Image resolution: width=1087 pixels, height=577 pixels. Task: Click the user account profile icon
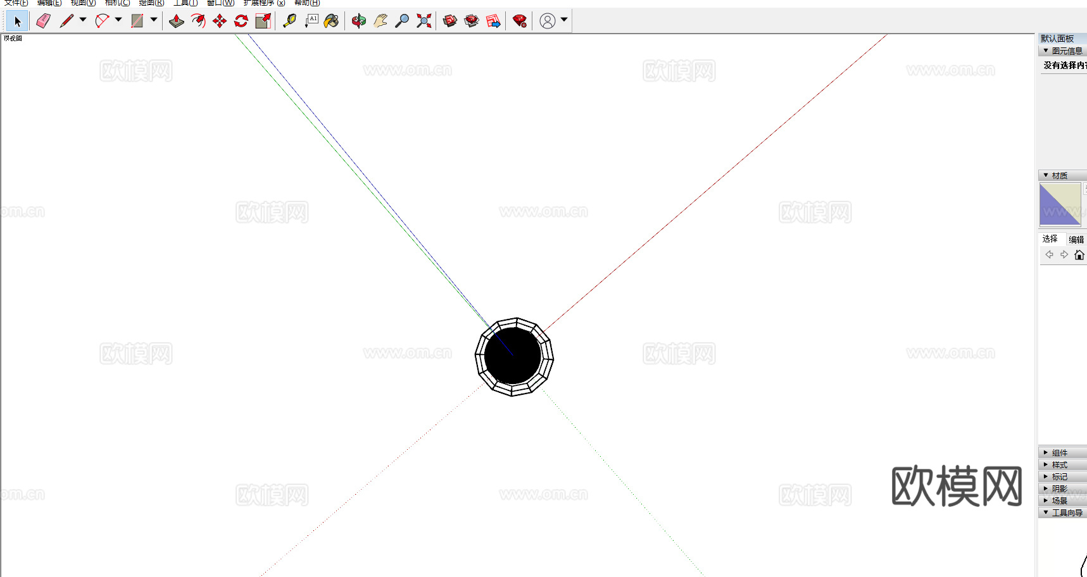pyautogui.click(x=548, y=21)
